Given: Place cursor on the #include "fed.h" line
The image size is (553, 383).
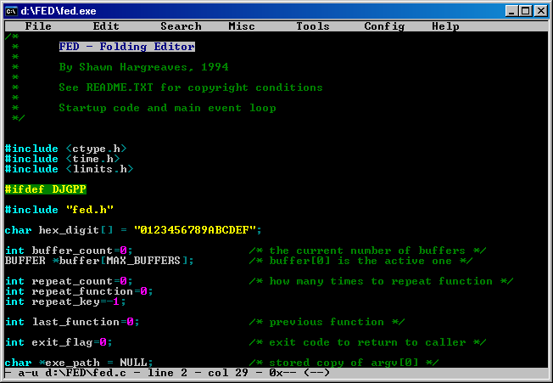Looking at the screenshot, I should point(59,210).
